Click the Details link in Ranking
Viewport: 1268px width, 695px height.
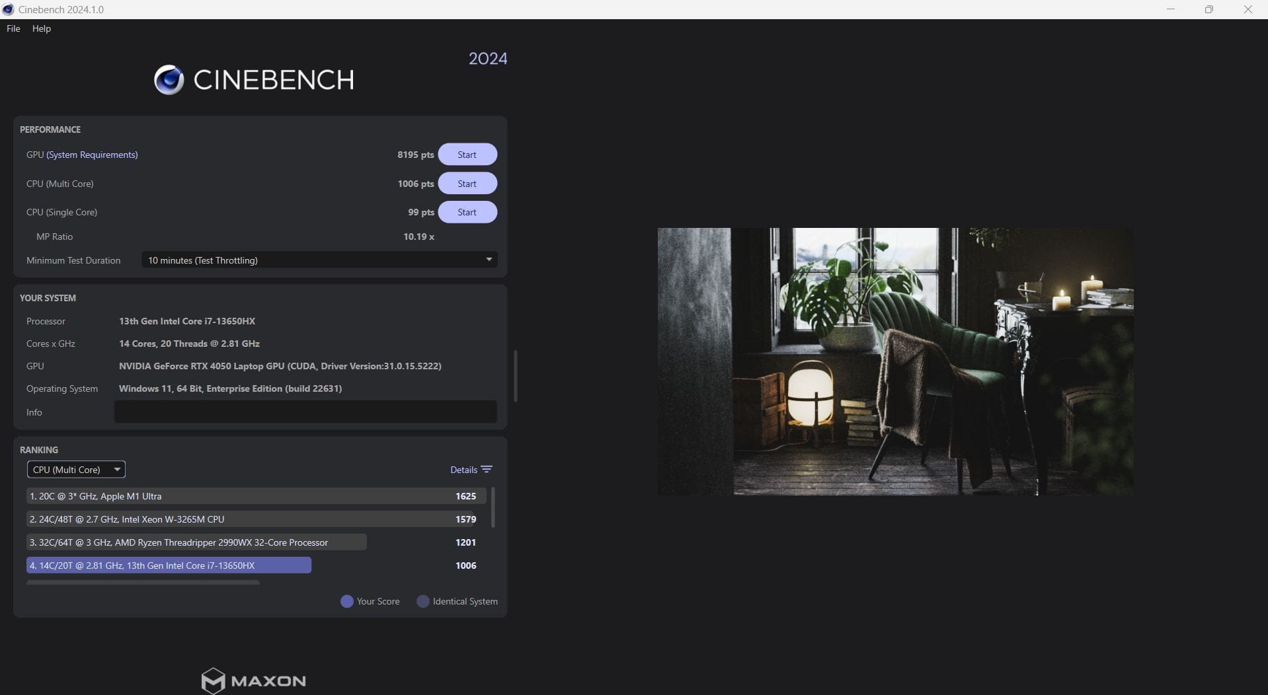[x=463, y=470]
